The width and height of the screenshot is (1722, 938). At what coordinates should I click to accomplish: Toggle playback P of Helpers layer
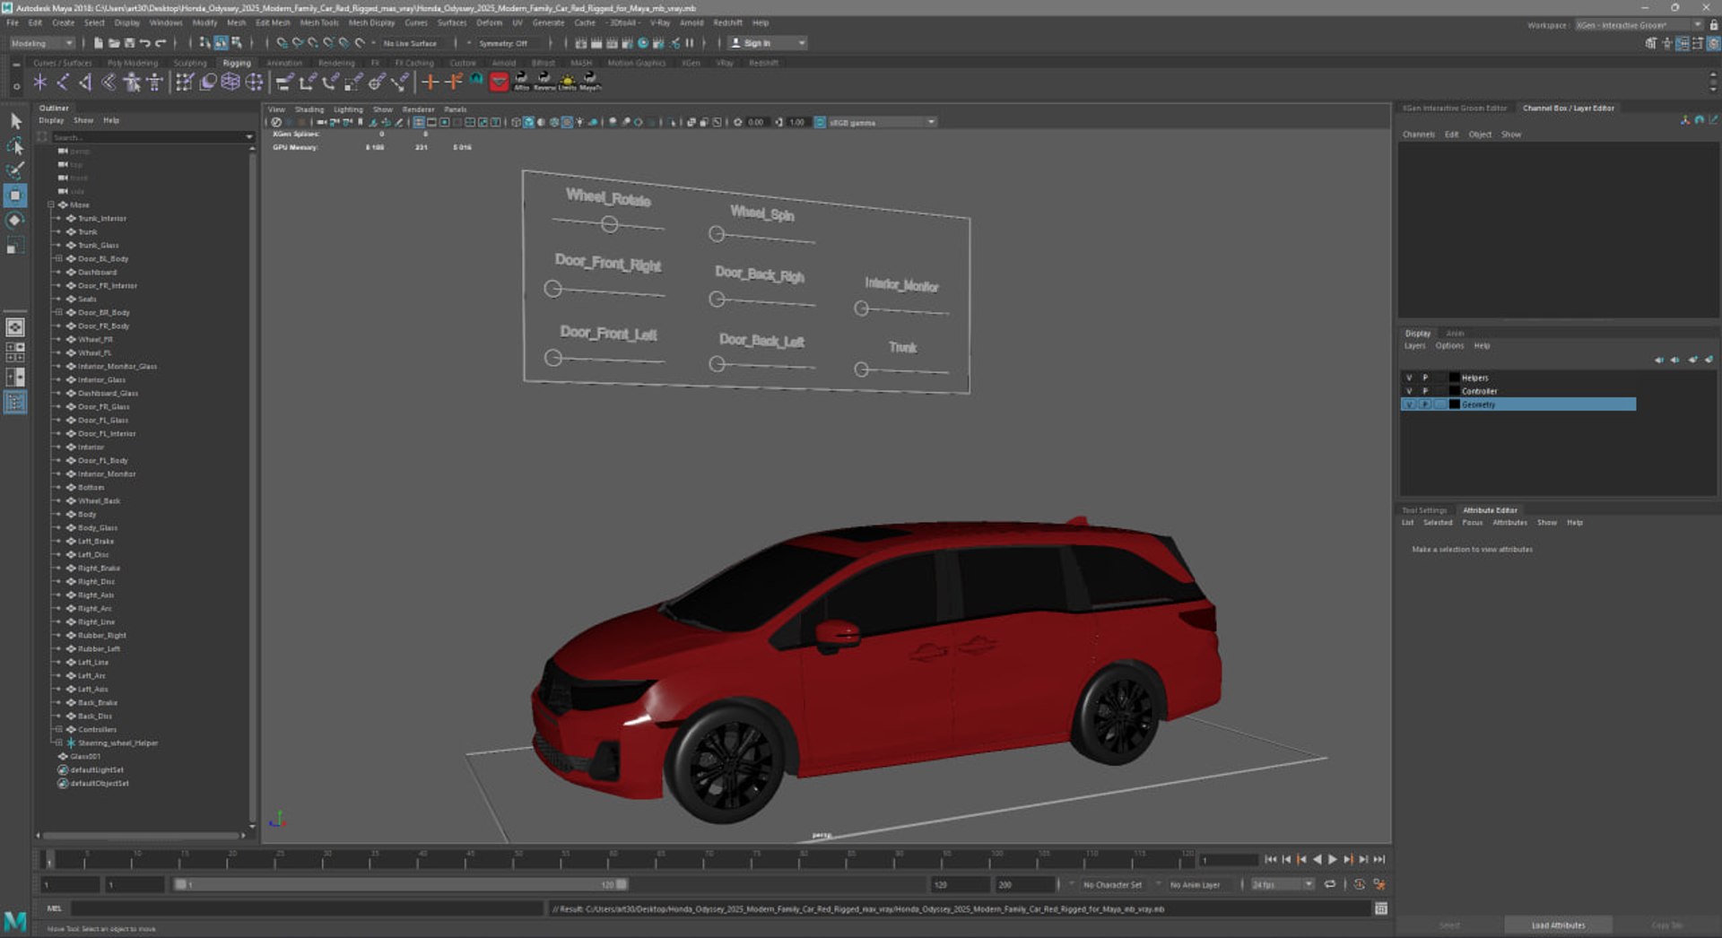click(1425, 378)
